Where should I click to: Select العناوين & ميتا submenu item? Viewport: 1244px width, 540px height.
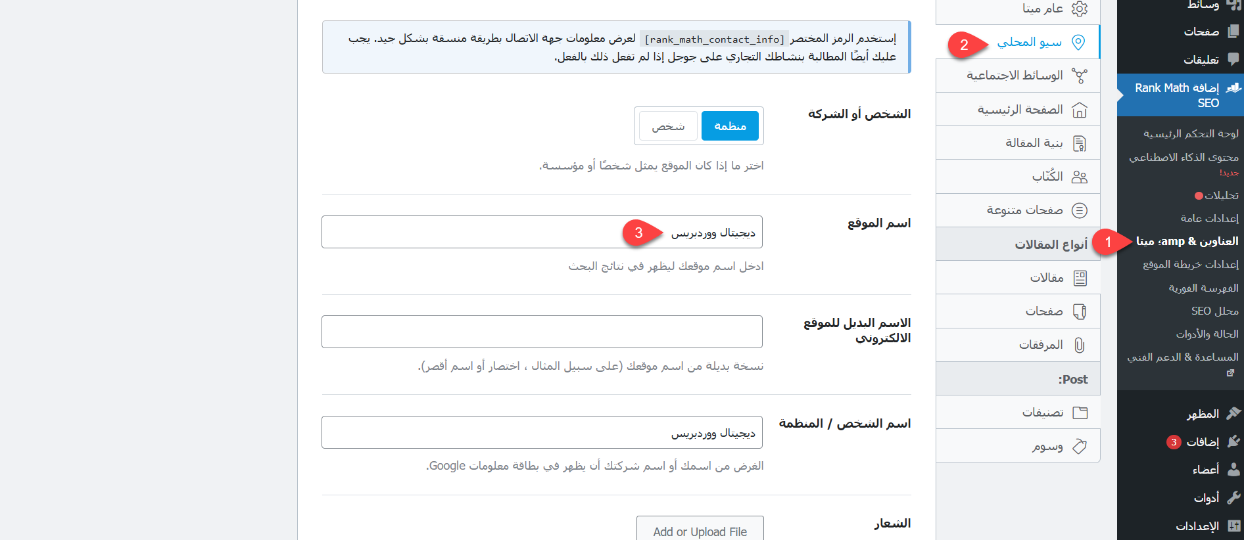(x=1187, y=241)
